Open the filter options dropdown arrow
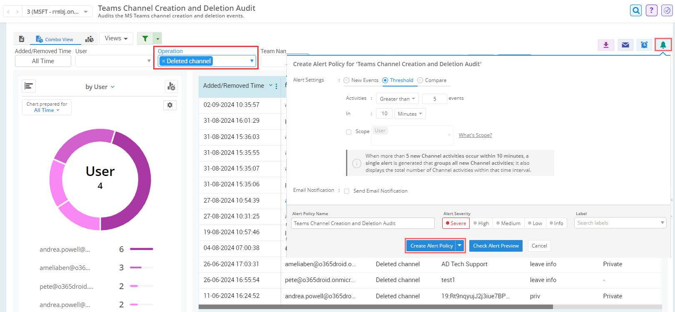 pyautogui.click(x=158, y=39)
